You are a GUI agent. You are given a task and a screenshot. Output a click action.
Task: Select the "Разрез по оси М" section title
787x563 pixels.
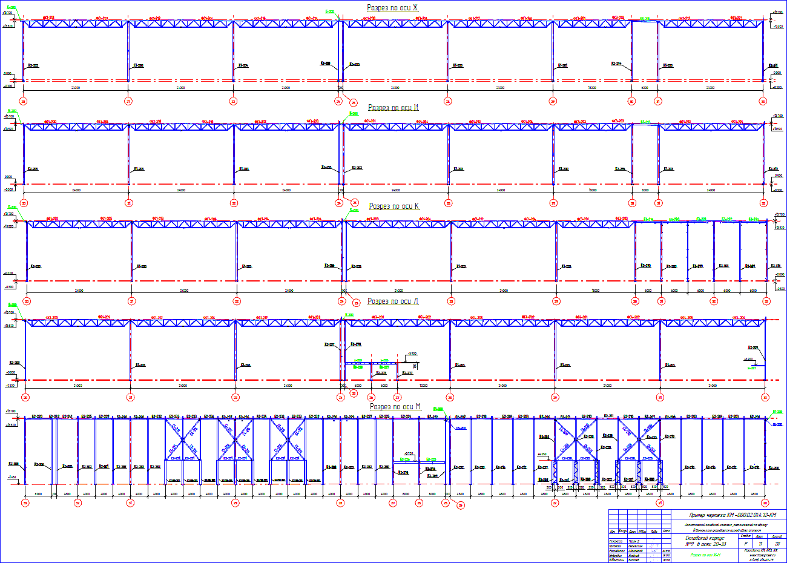point(395,407)
